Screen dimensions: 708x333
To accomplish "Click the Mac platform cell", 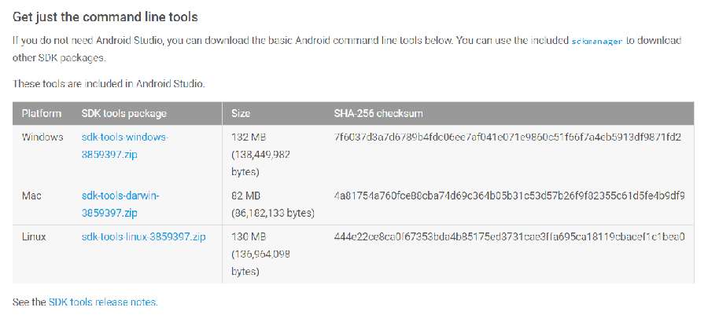I will click(31, 196).
